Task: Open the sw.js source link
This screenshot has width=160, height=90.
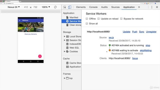Action: [111, 37]
